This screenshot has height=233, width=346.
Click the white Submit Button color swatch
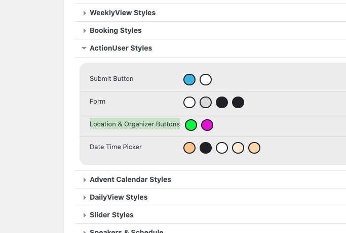(206, 79)
